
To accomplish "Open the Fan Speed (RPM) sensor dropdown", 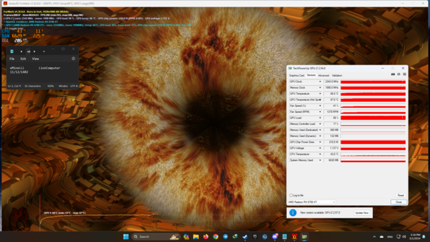I will click(320, 112).
